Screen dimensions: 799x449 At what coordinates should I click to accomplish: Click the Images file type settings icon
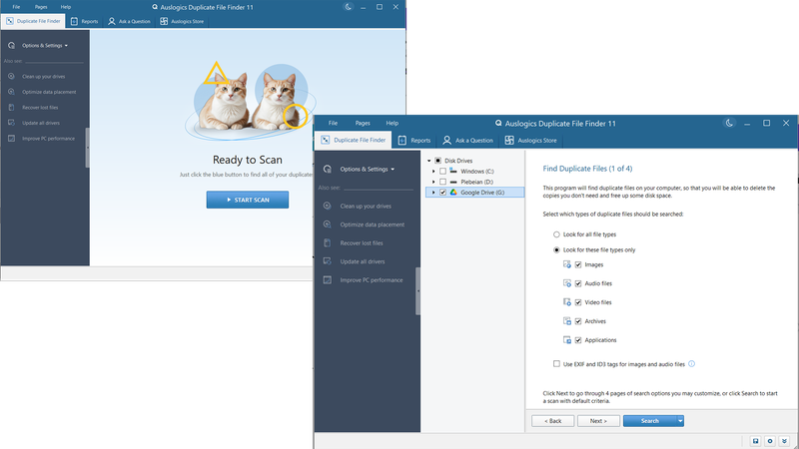click(566, 264)
